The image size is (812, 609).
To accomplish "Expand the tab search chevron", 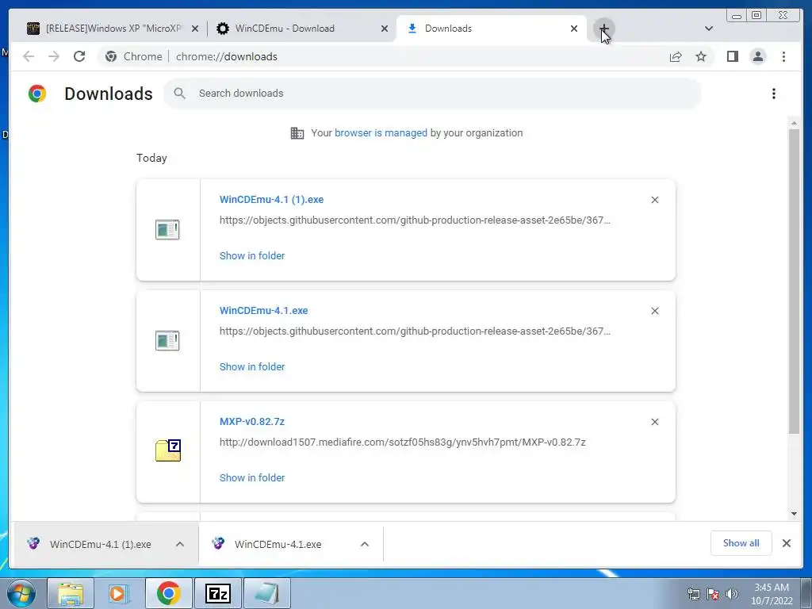I will (709, 29).
